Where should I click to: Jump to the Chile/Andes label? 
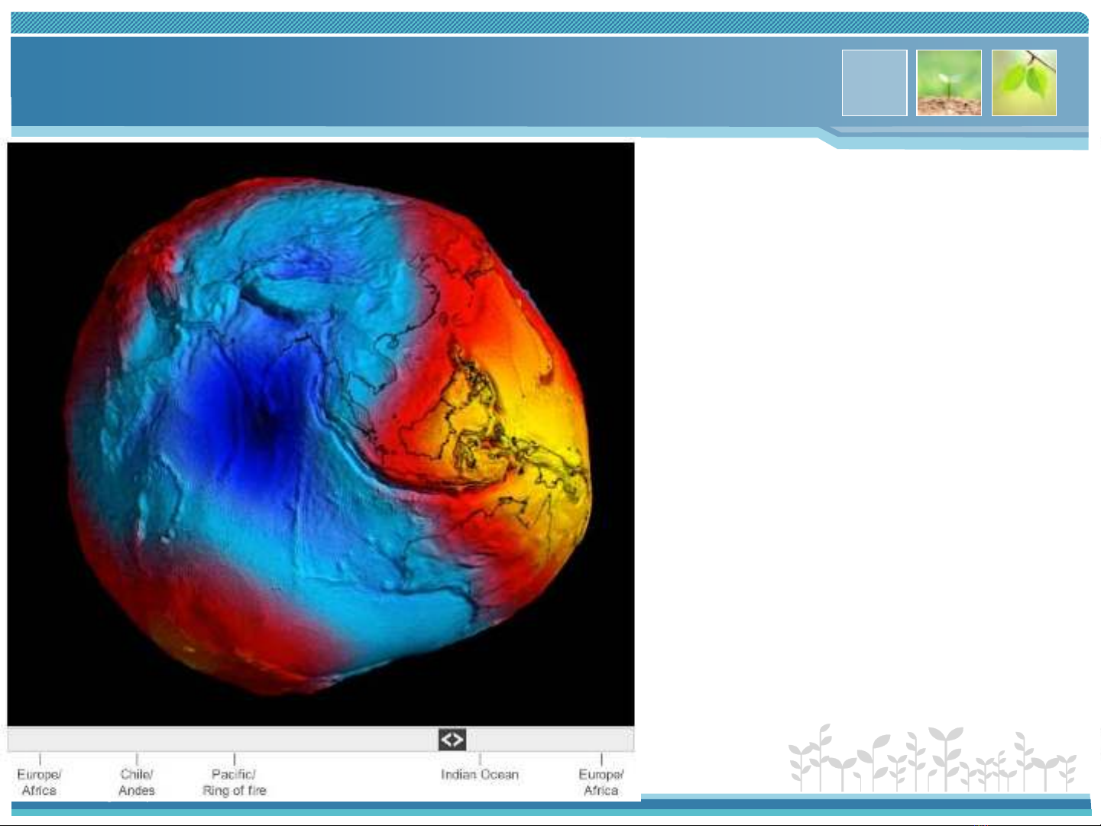137,782
